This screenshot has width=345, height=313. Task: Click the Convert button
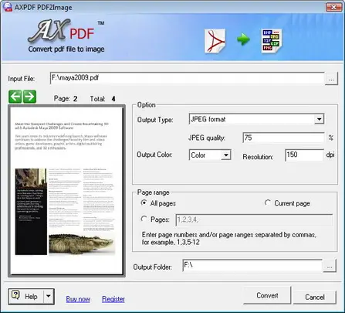pos(267,295)
